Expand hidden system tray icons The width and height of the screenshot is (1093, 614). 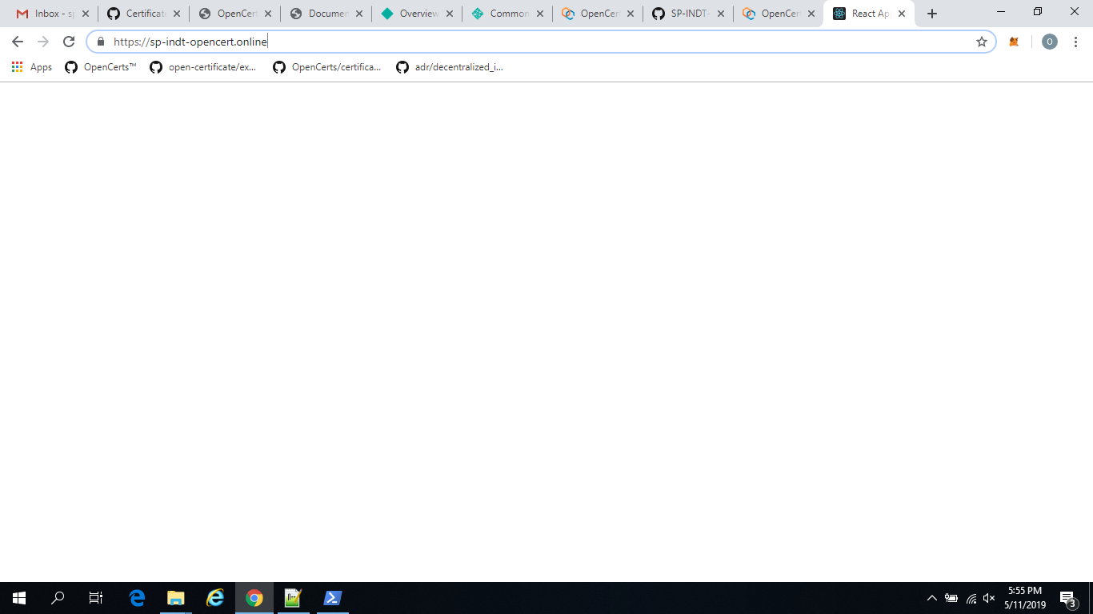[x=931, y=597]
